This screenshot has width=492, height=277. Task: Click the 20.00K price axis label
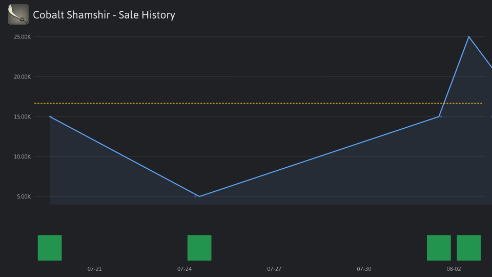click(x=22, y=76)
